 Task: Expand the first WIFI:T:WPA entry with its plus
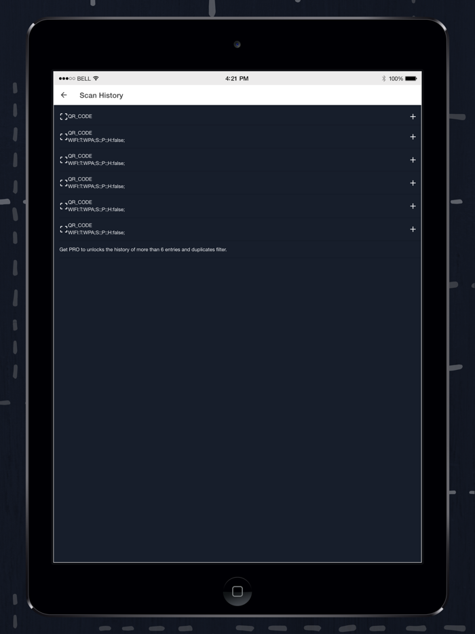[x=413, y=136]
